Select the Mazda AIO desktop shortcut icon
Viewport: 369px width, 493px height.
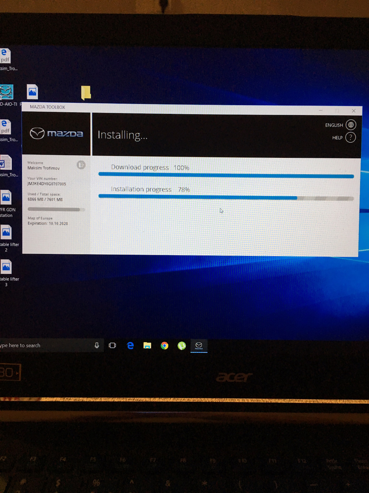click(7, 92)
